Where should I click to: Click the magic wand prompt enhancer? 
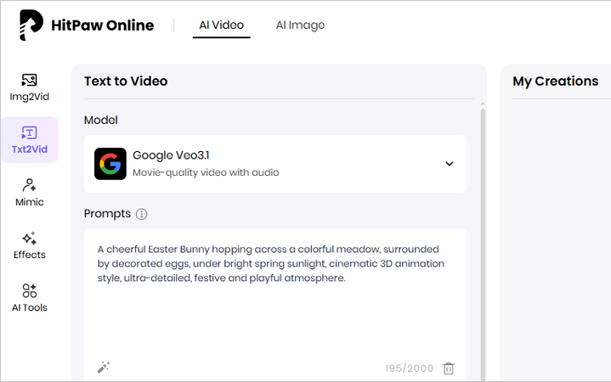[104, 368]
